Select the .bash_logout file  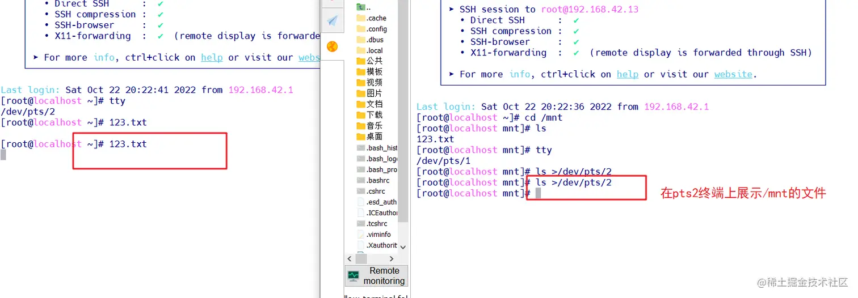(x=377, y=159)
